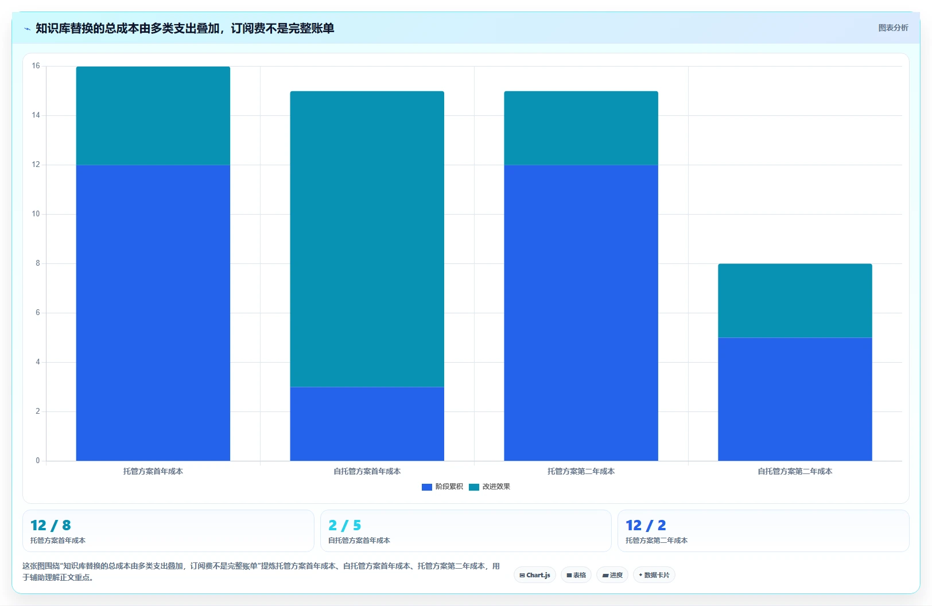This screenshot has width=932, height=606.
Task: Click the blue 阶段累积 bar of 自托管方案首年成本
Action: (367, 424)
